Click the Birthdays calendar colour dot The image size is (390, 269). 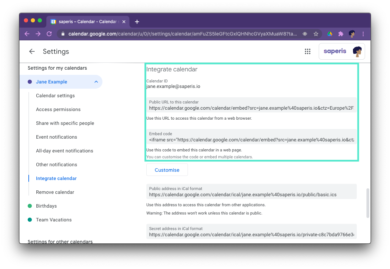coord(30,206)
